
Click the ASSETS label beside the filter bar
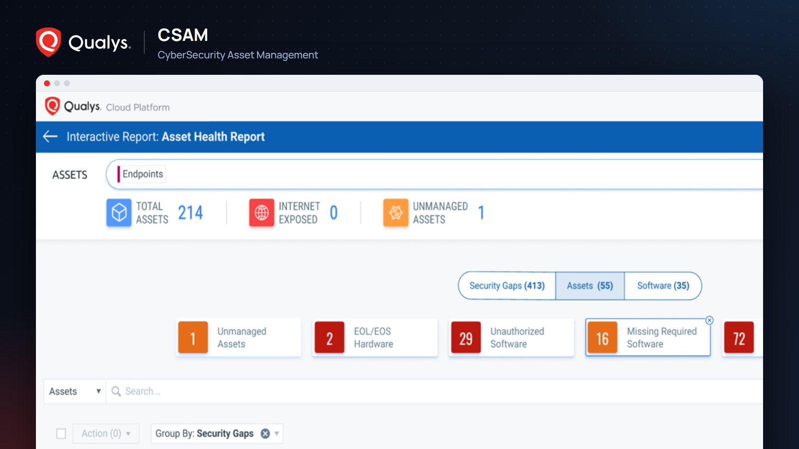(70, 175)
